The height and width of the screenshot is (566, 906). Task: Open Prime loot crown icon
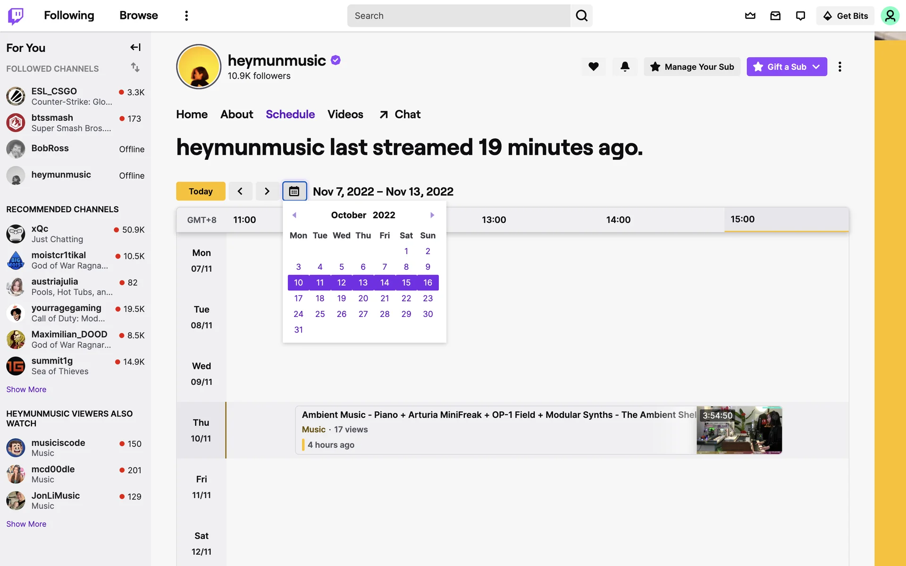click(750, 16)
